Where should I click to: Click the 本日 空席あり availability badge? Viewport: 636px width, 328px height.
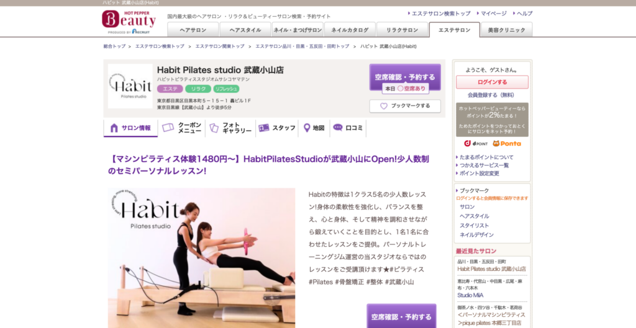[x=405, y=88]
